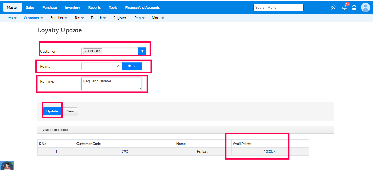Image resolution: width=373 pixels, height=170 pixels.
Task: Click the paint brush theme icon
Action: click(333, 7)
